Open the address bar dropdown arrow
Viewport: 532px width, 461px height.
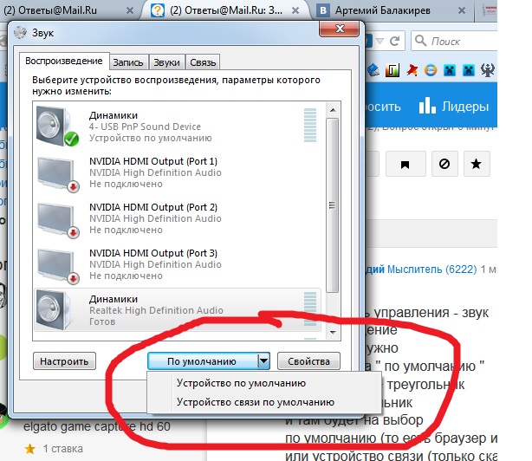coord(380,42)
